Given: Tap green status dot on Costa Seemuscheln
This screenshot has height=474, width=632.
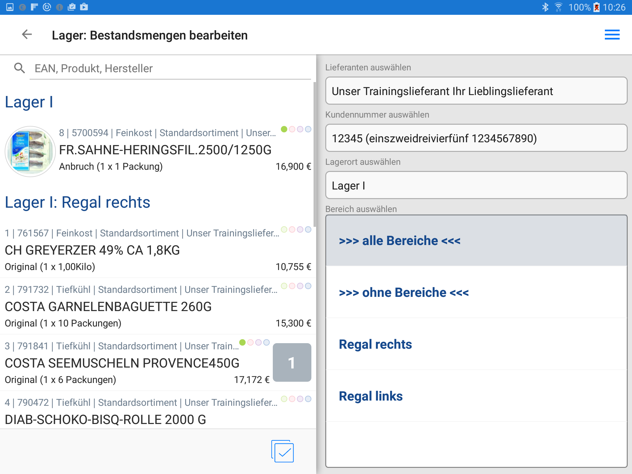Looking at the screenshot, I should [243, 343].
